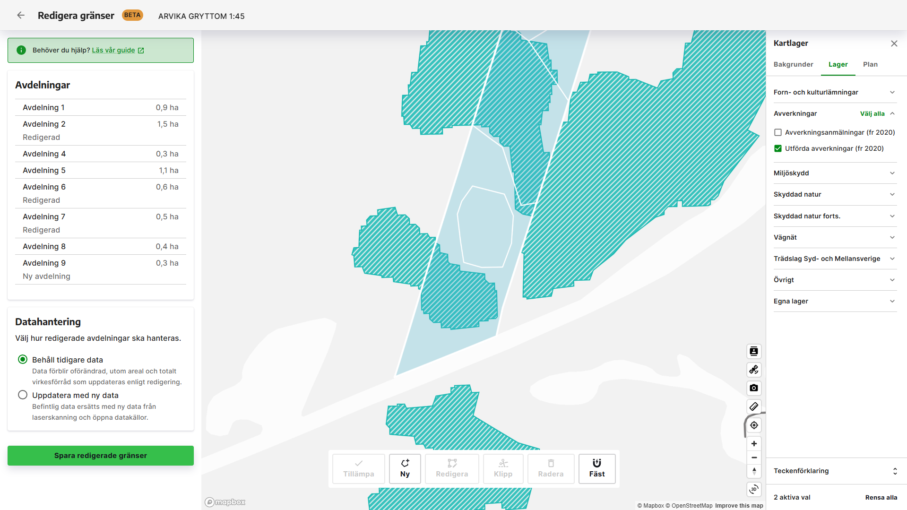Select Avdelning 7 in the list
The width and height of the screenshot is (907, 510).
click(101, 223)
